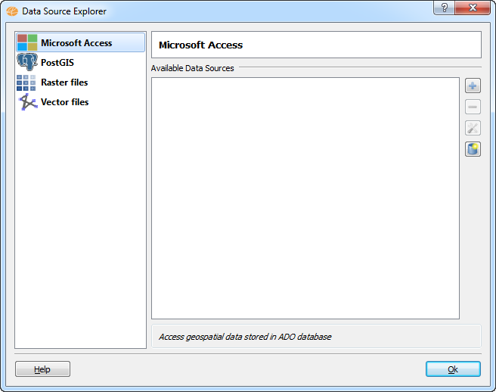The height and width of the screenshot is (392, 496).
Task: Select Microsoft Access data source type
Action: click(80, 42)
